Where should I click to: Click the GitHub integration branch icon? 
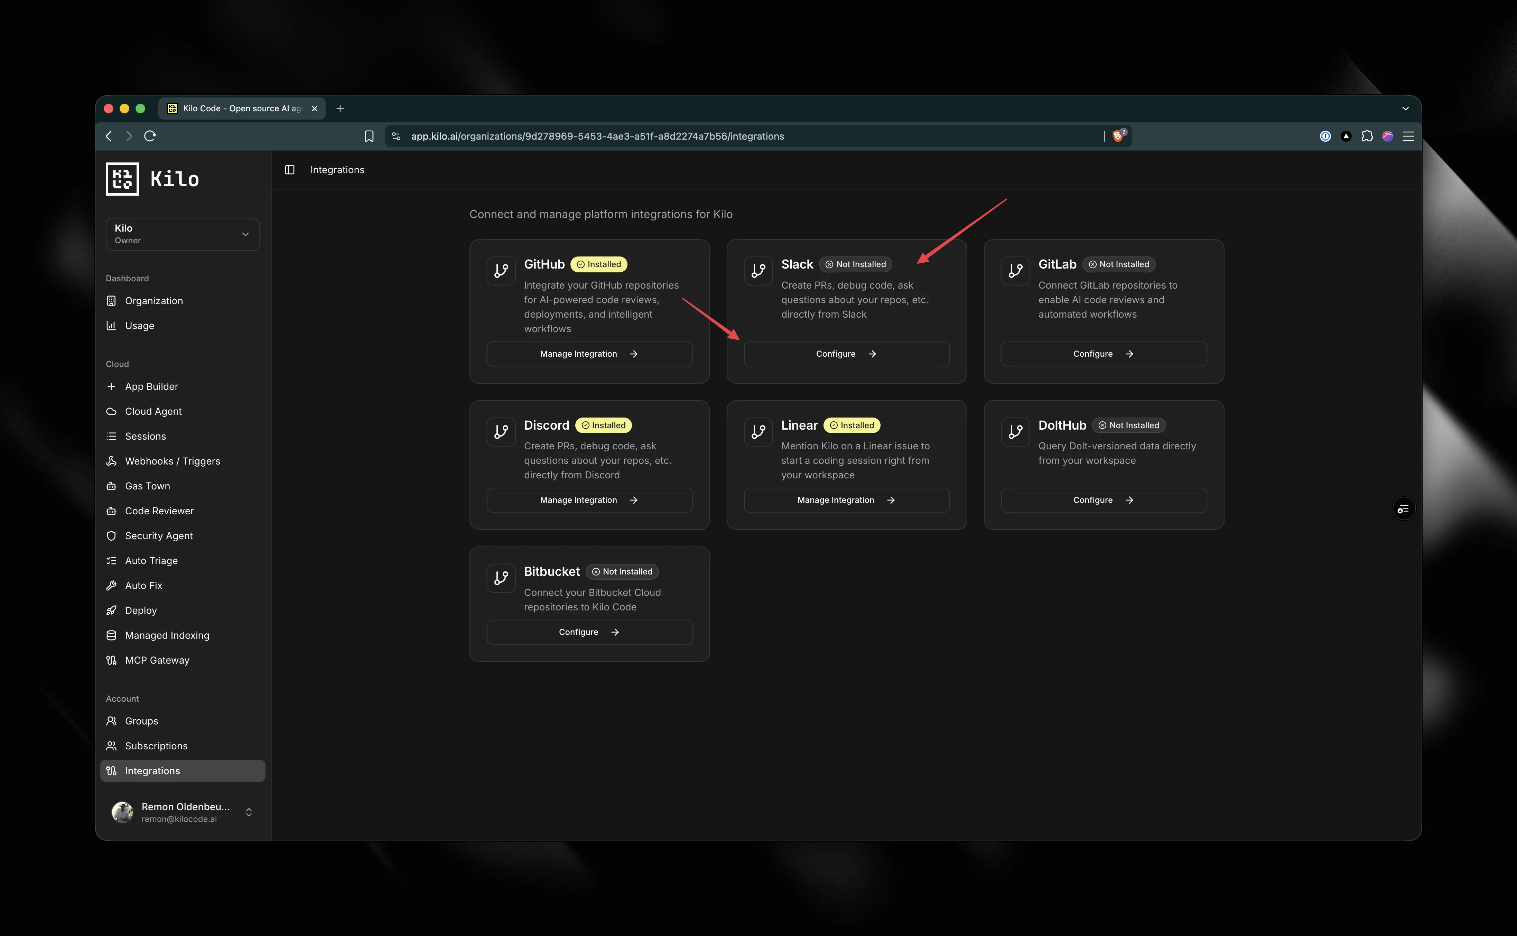[501, 271]
